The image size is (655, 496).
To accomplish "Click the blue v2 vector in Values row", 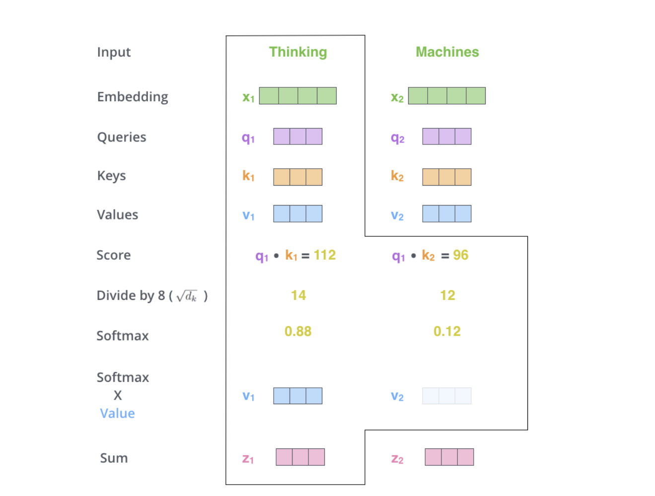I will (446, 213).
